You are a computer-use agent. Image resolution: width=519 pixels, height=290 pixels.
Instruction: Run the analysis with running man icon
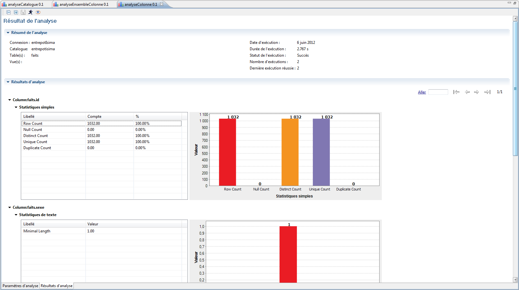pyautogui.click(x=30, y=12)
